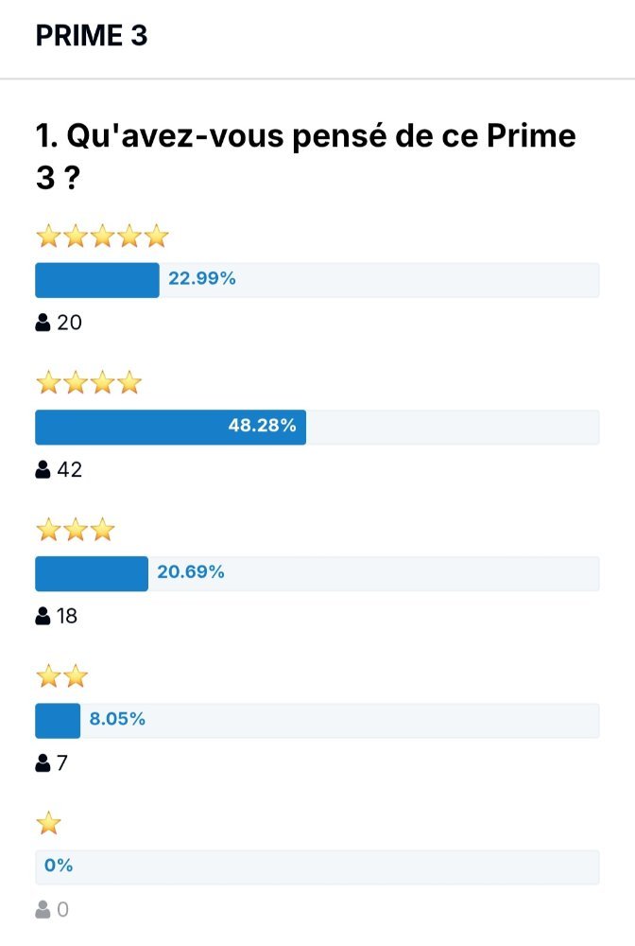Click the five-star rating row

point(102,236)
